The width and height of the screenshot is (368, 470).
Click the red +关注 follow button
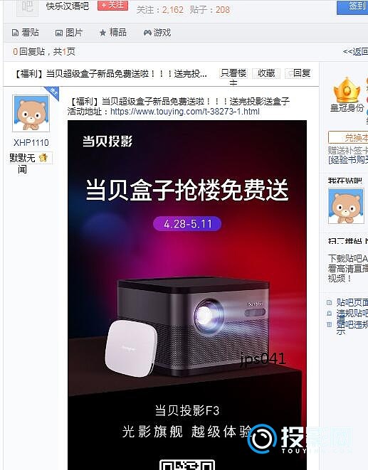pyautogui.click(x=113, y=6)
